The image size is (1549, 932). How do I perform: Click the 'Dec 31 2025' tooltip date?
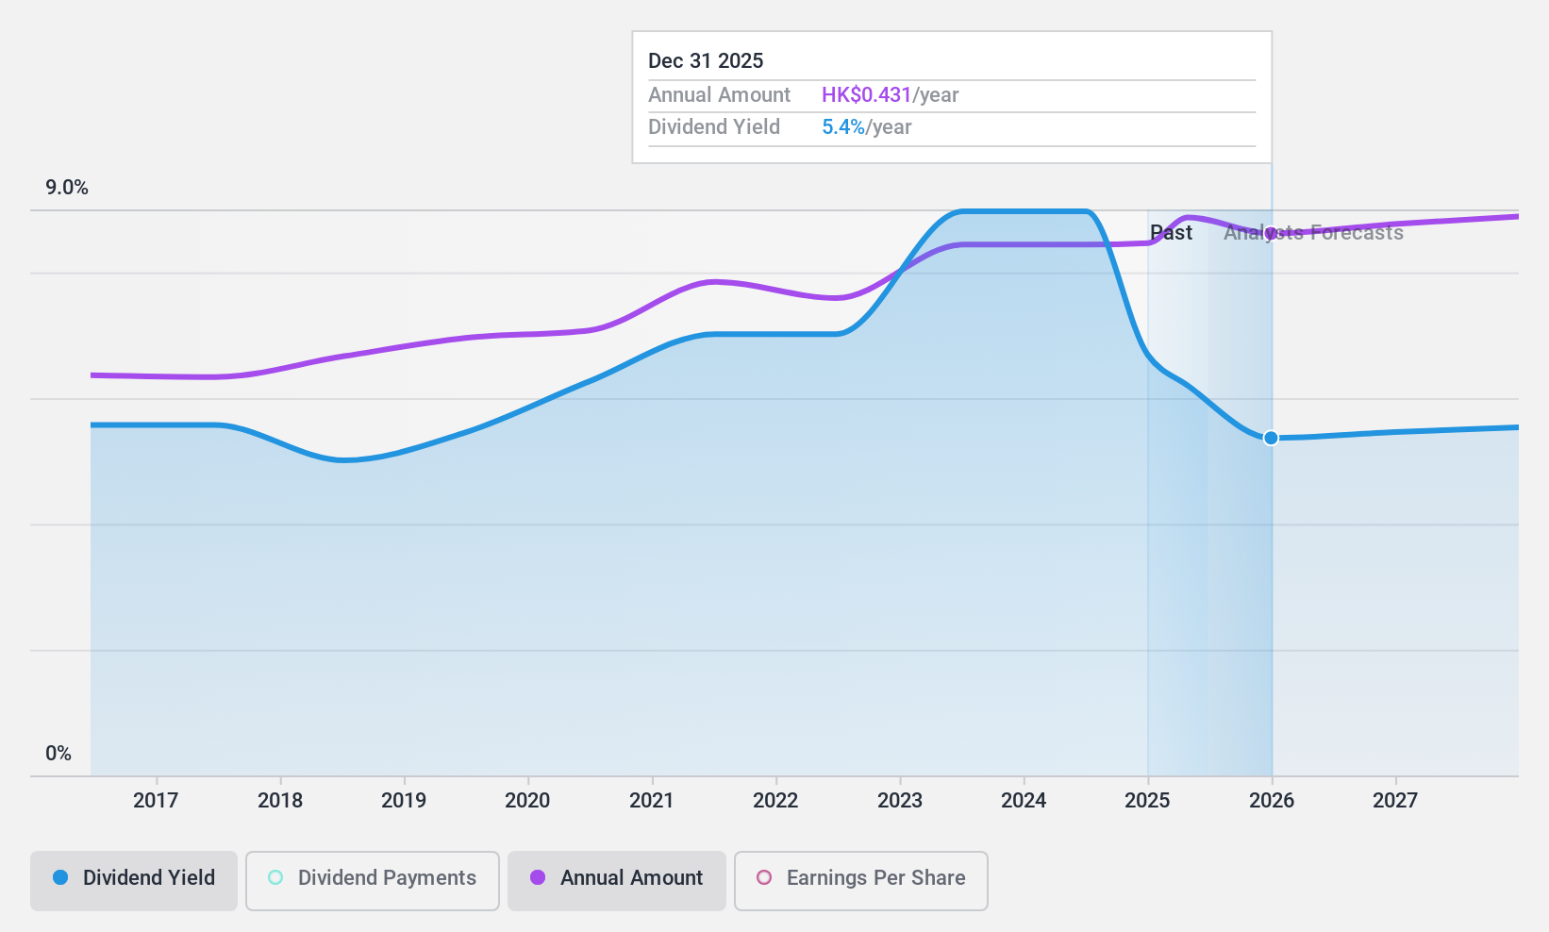coord(706,60)
